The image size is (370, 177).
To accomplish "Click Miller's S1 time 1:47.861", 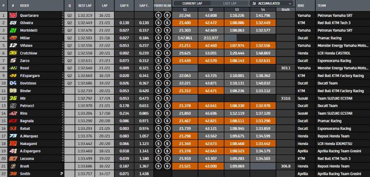I will pos(185,38).
